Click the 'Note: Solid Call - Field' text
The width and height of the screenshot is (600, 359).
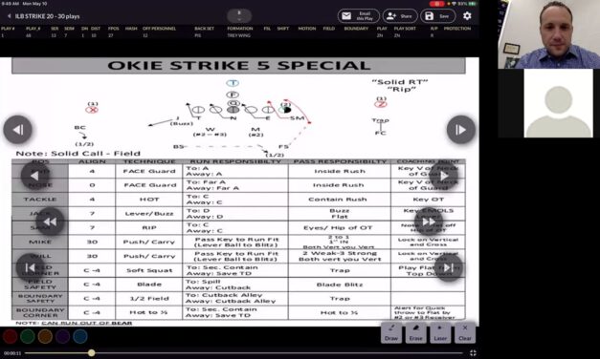(x=78, y=154)
